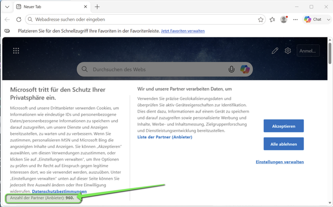Open Datenschutzbestimmungen link
The image size is (333, 207).
click(59, 191)
